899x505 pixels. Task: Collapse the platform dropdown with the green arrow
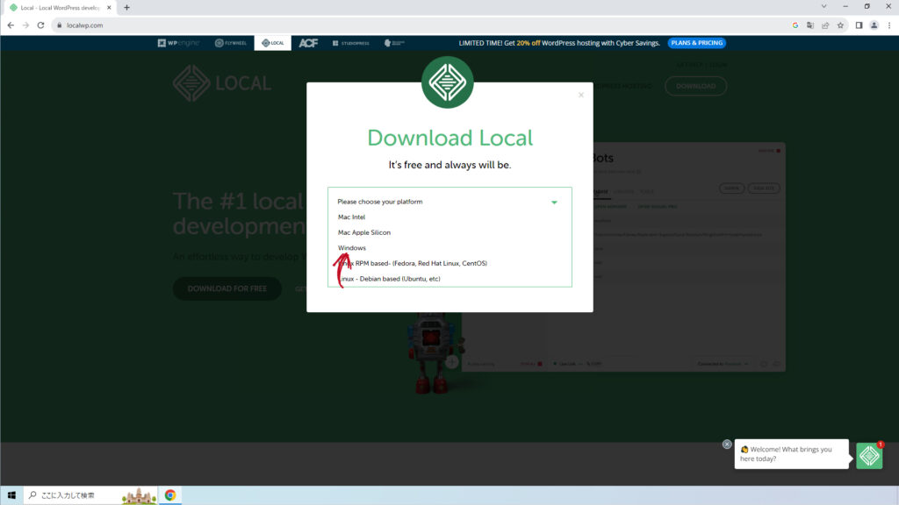554,203
